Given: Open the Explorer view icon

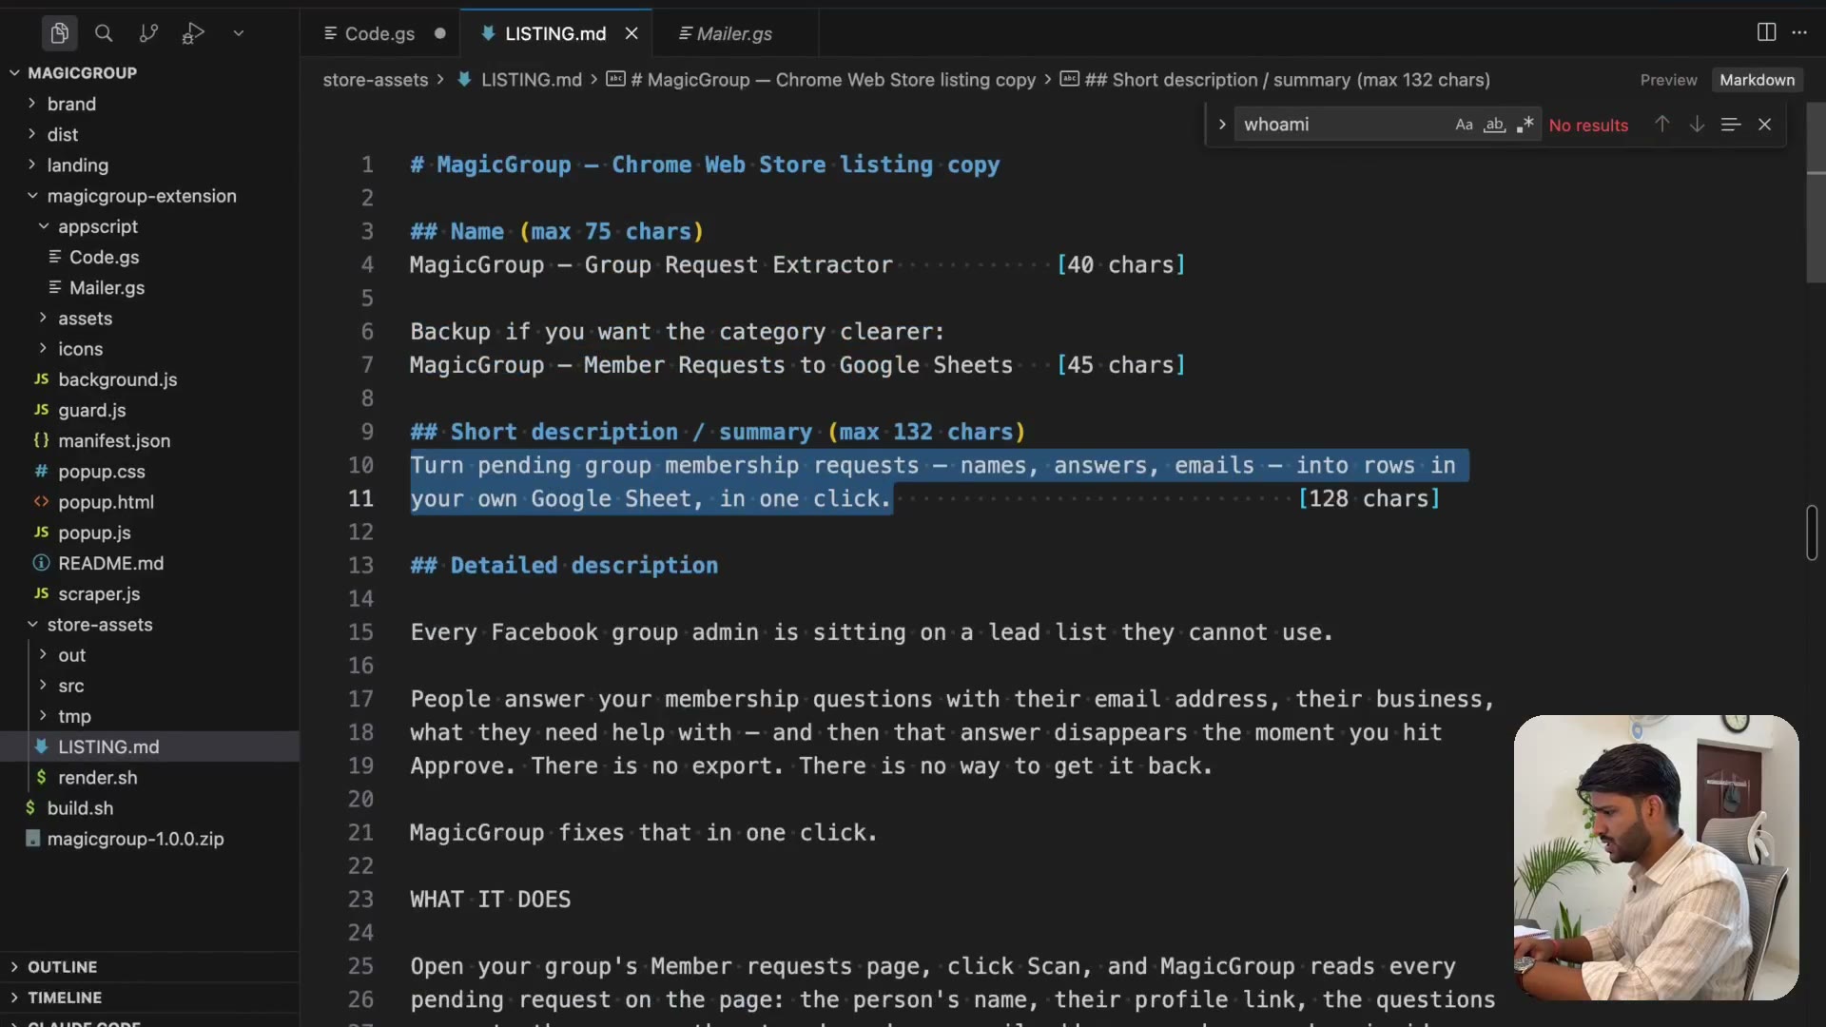Looking at the screenshot, I should click(x=59, y=33).
